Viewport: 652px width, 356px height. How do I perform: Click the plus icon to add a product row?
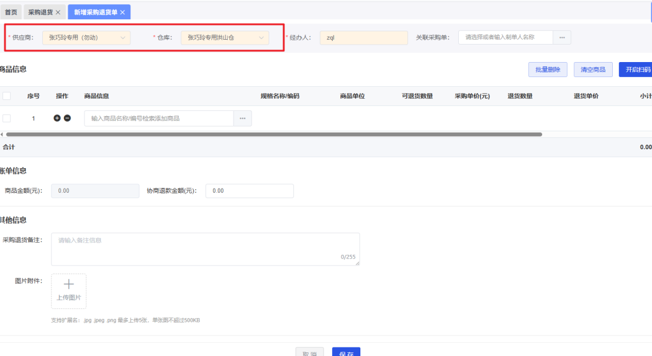pyautogui.click(x=58, y=117)
